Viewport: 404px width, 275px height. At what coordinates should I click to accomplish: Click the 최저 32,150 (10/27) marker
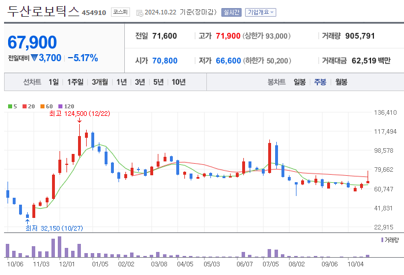[x=54, y=228]
